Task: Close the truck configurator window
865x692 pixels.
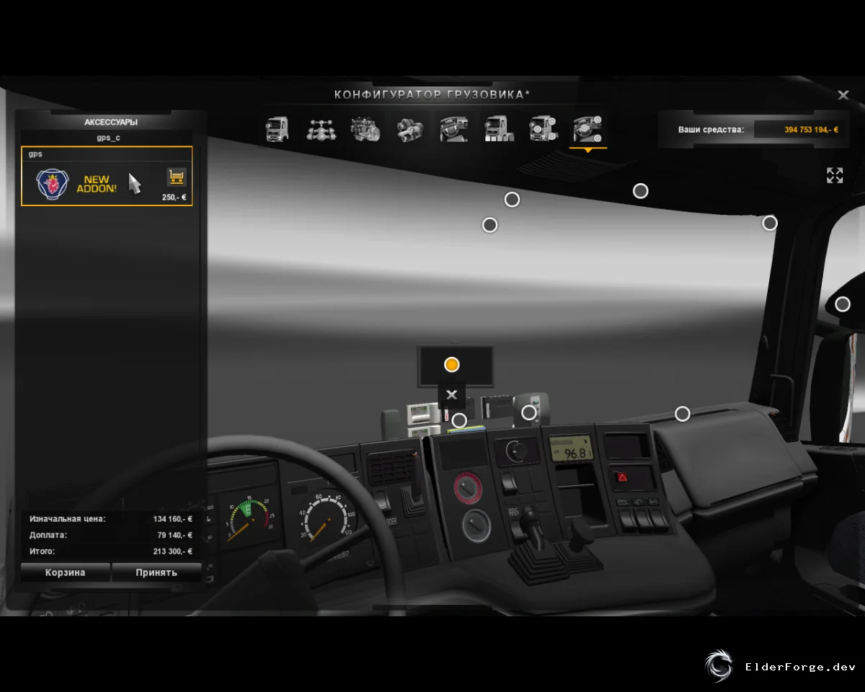Action: [x=843, y=94]
